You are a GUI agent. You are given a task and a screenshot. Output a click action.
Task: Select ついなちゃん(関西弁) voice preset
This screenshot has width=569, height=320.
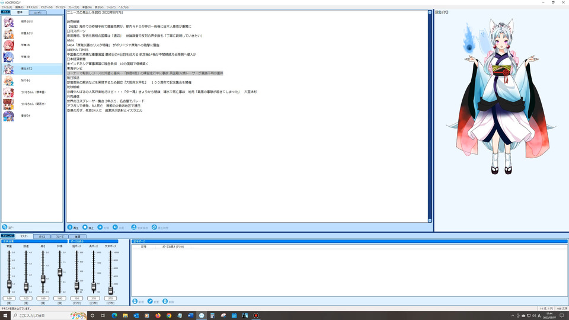pos(32,104)
